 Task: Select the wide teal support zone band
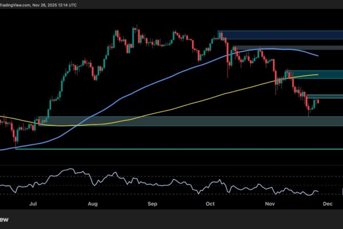[x=171, y=121]
